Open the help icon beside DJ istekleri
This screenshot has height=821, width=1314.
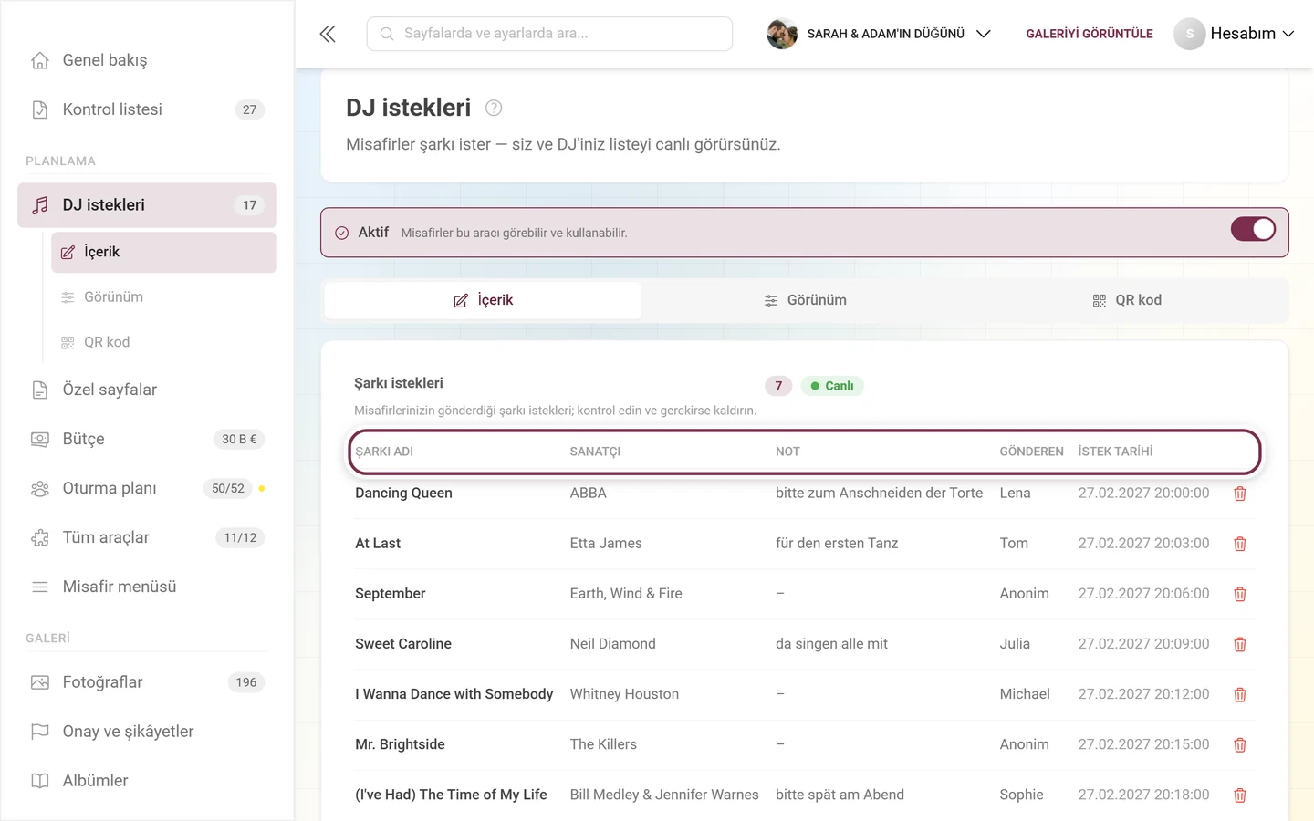pyautogui.click(x=494, y=108)
